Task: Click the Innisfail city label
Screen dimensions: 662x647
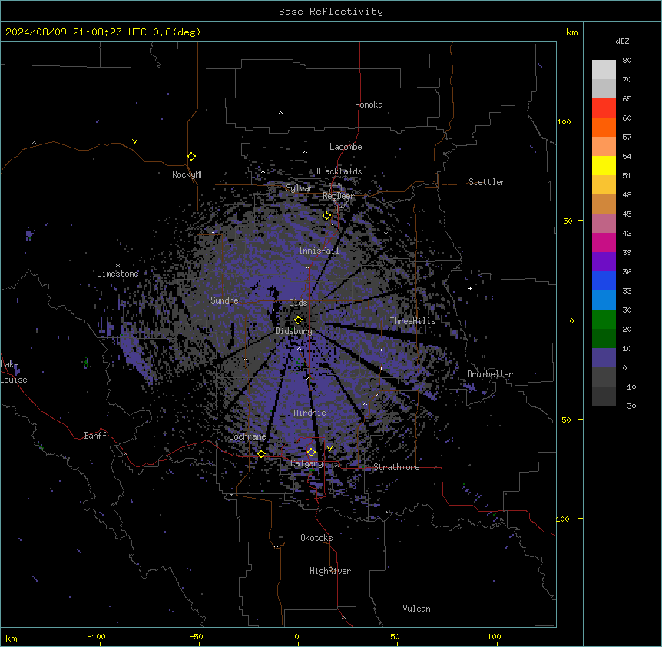Action: [319, 251]
